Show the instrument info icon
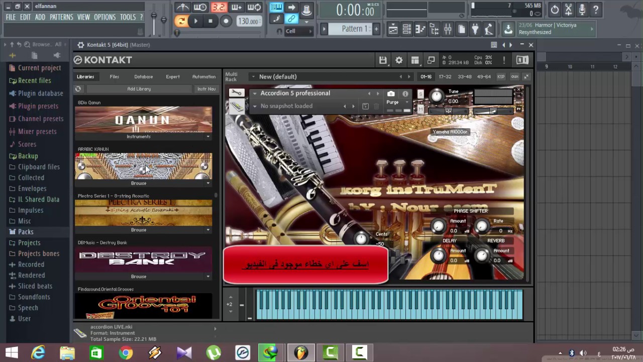Image resolution: width=643 pixels, height=362 pixels. click(405, 94)
